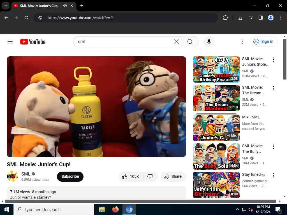Open options menu for The Dream video

[274, 88]
